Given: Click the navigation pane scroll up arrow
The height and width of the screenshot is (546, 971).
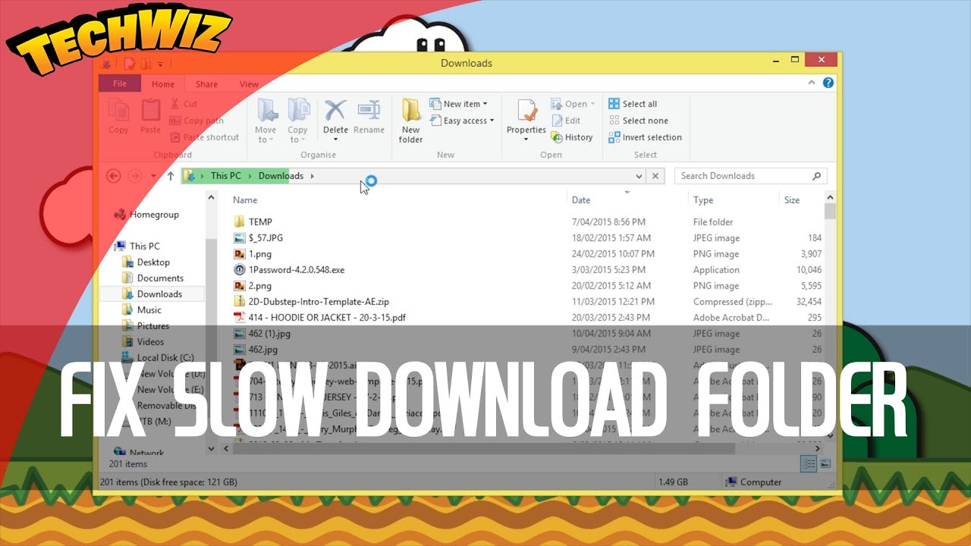Looking at the screenshot, I should pos(211,197).
